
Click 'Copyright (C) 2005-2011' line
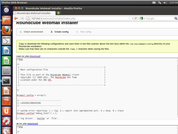[x=48, y=77]
